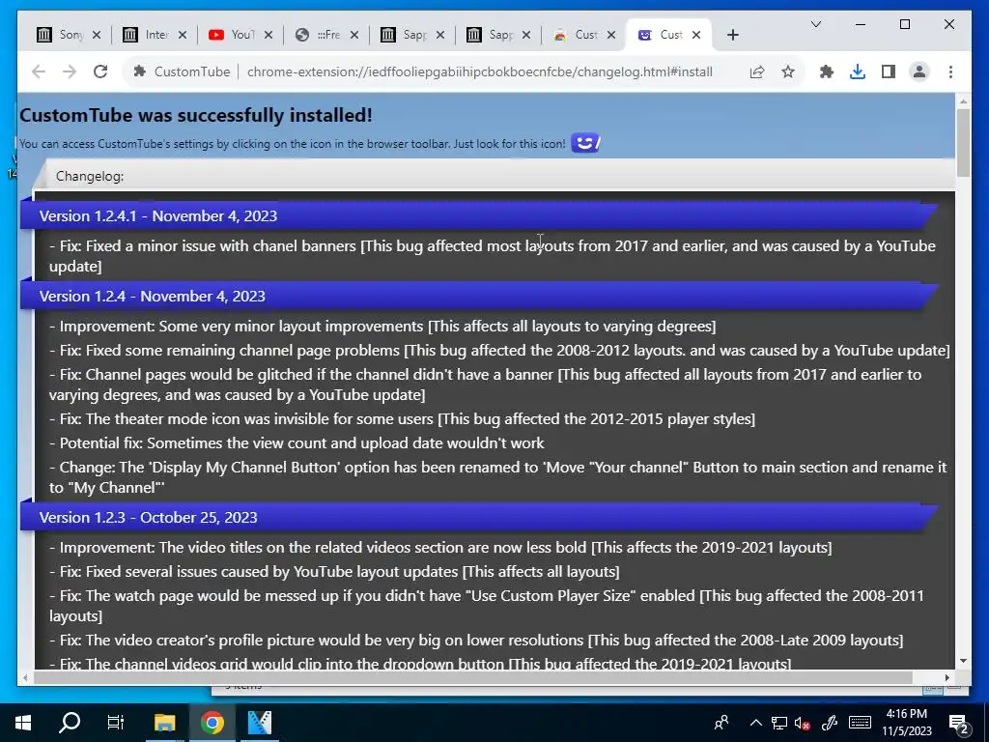
Task: Open the Chrome three-dot menu
Action: pyautogui.click(x=950, y=71)
